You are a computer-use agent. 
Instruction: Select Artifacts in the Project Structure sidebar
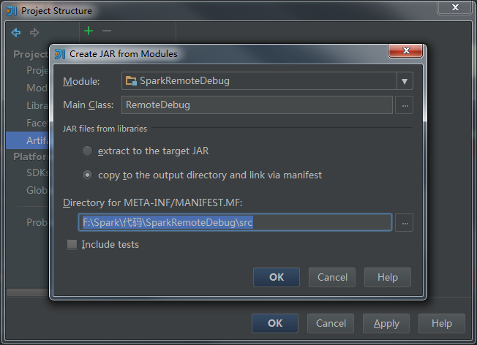click(28, 140)
